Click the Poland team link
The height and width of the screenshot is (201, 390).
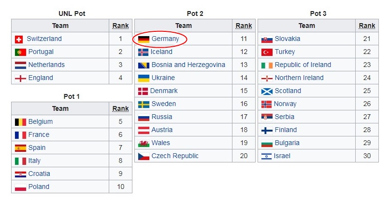point(39,187)
